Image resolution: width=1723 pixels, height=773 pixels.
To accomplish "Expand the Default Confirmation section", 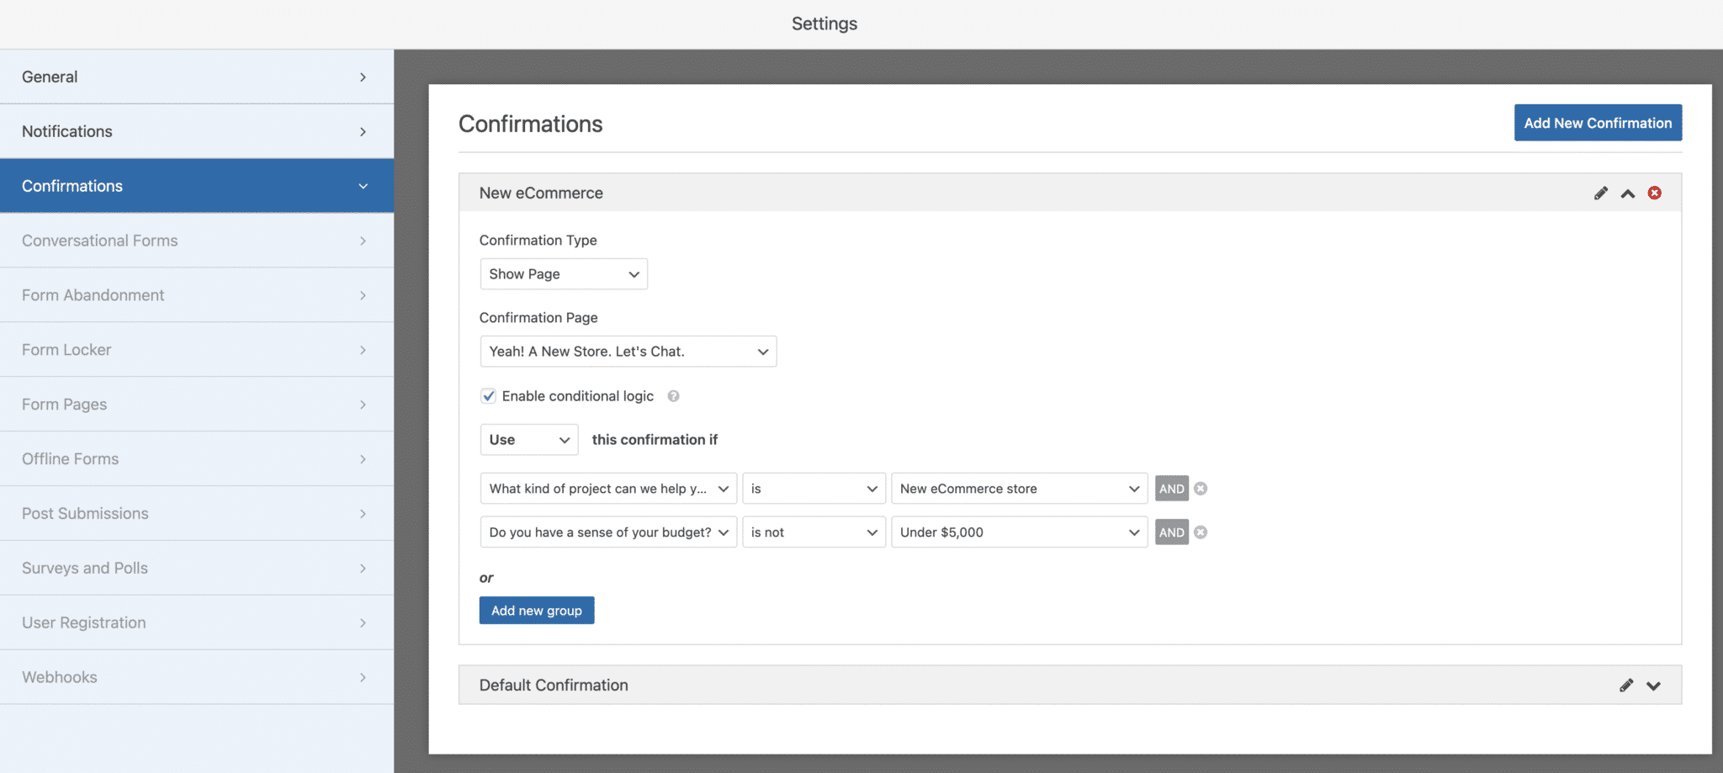I will pos(1652,685).
